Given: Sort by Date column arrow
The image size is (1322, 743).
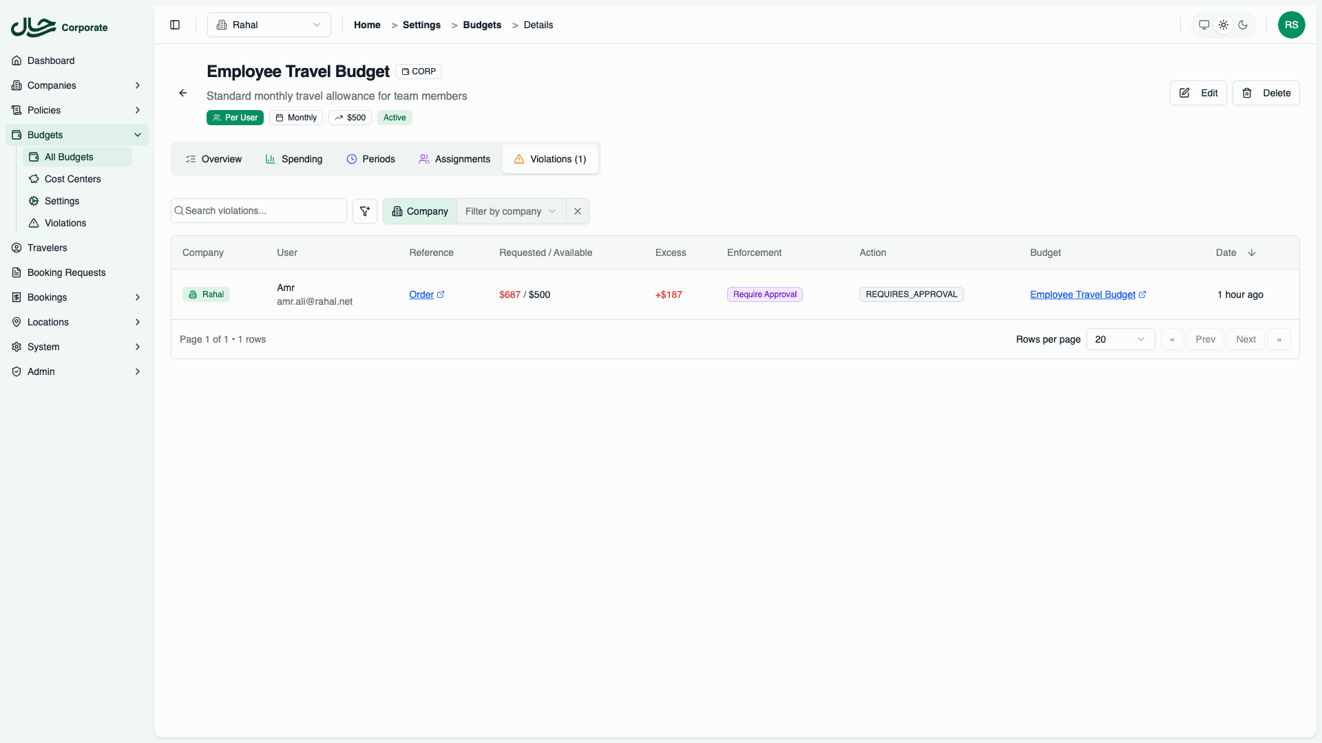Looking at the screenshot, I should click(1252, 252).
